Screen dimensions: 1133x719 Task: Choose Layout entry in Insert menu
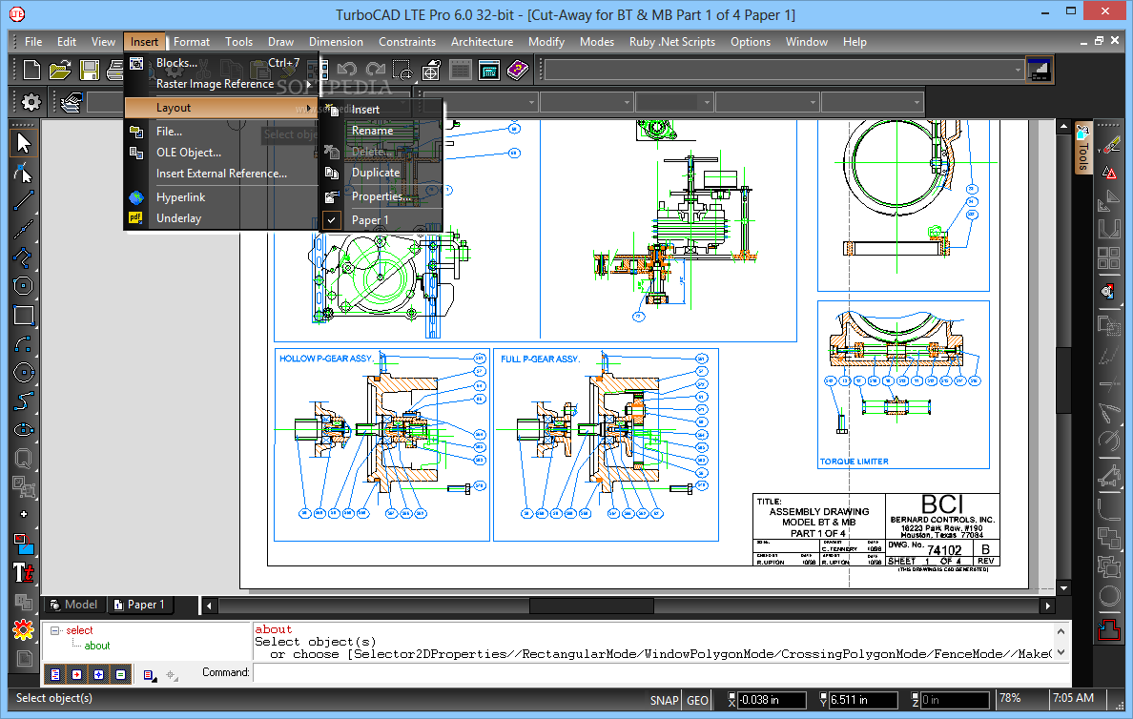(220, 108)
